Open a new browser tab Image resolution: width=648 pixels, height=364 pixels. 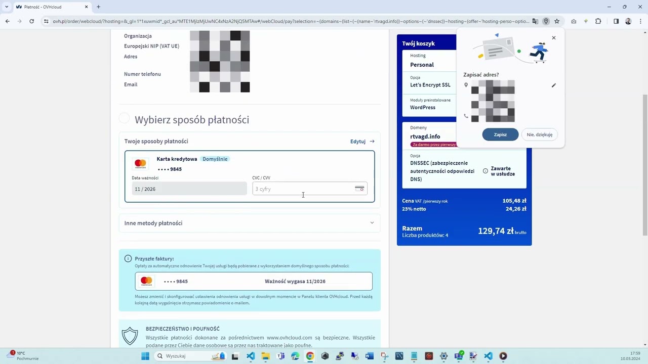coord(98,7)
